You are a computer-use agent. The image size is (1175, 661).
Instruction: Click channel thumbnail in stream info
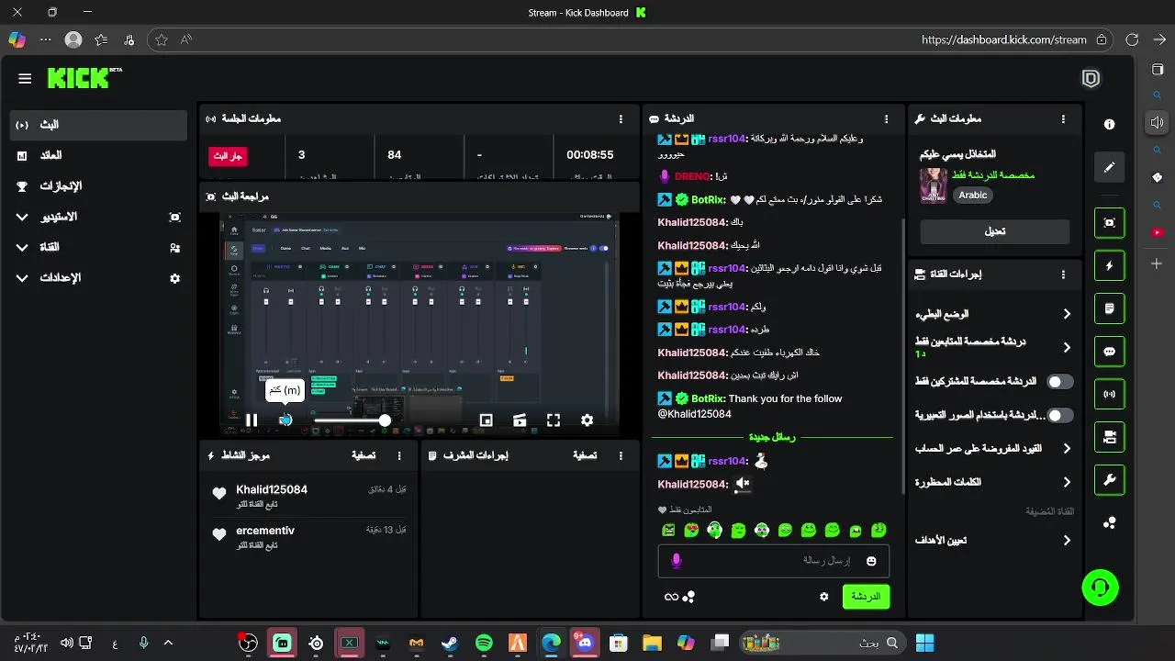point(934,185)
